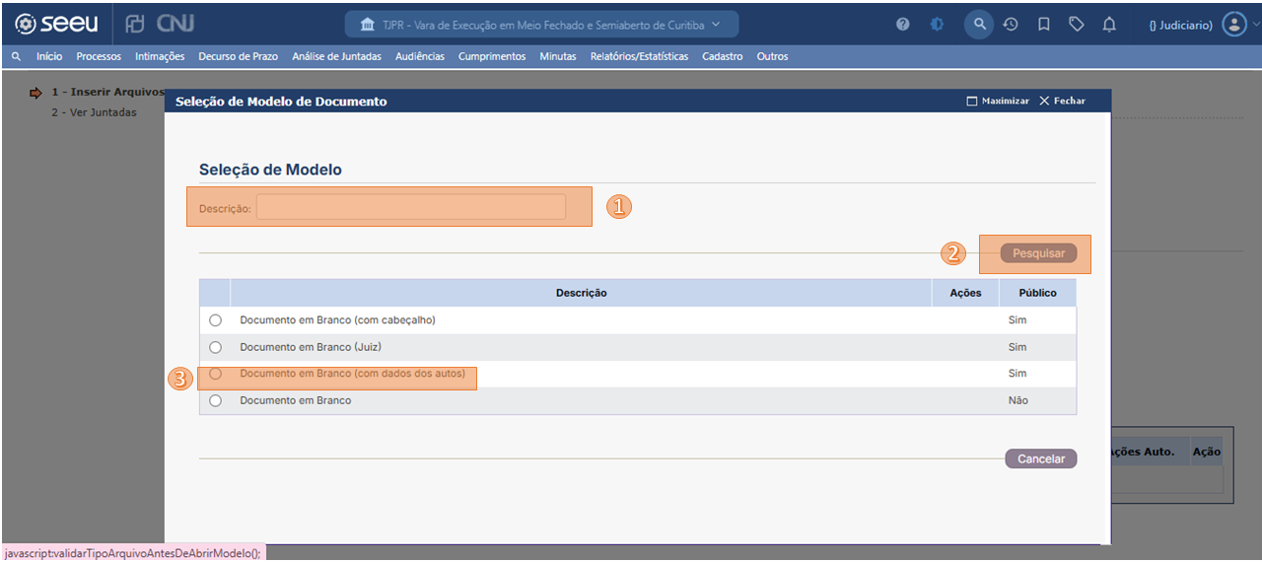The image size is (1262, 562).
Task: Click the small search icon before Início
Action: (16, 57)
